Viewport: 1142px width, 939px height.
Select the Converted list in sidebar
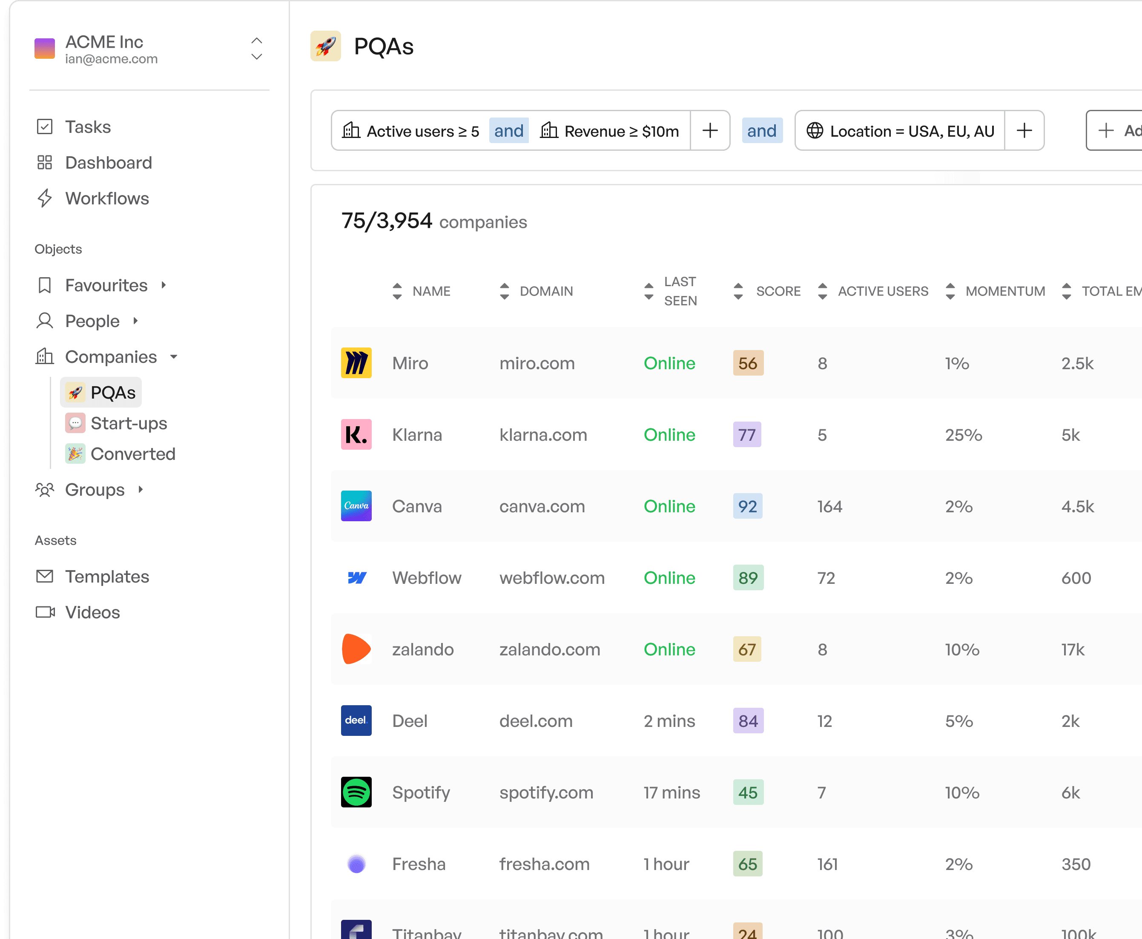point(133,454)
